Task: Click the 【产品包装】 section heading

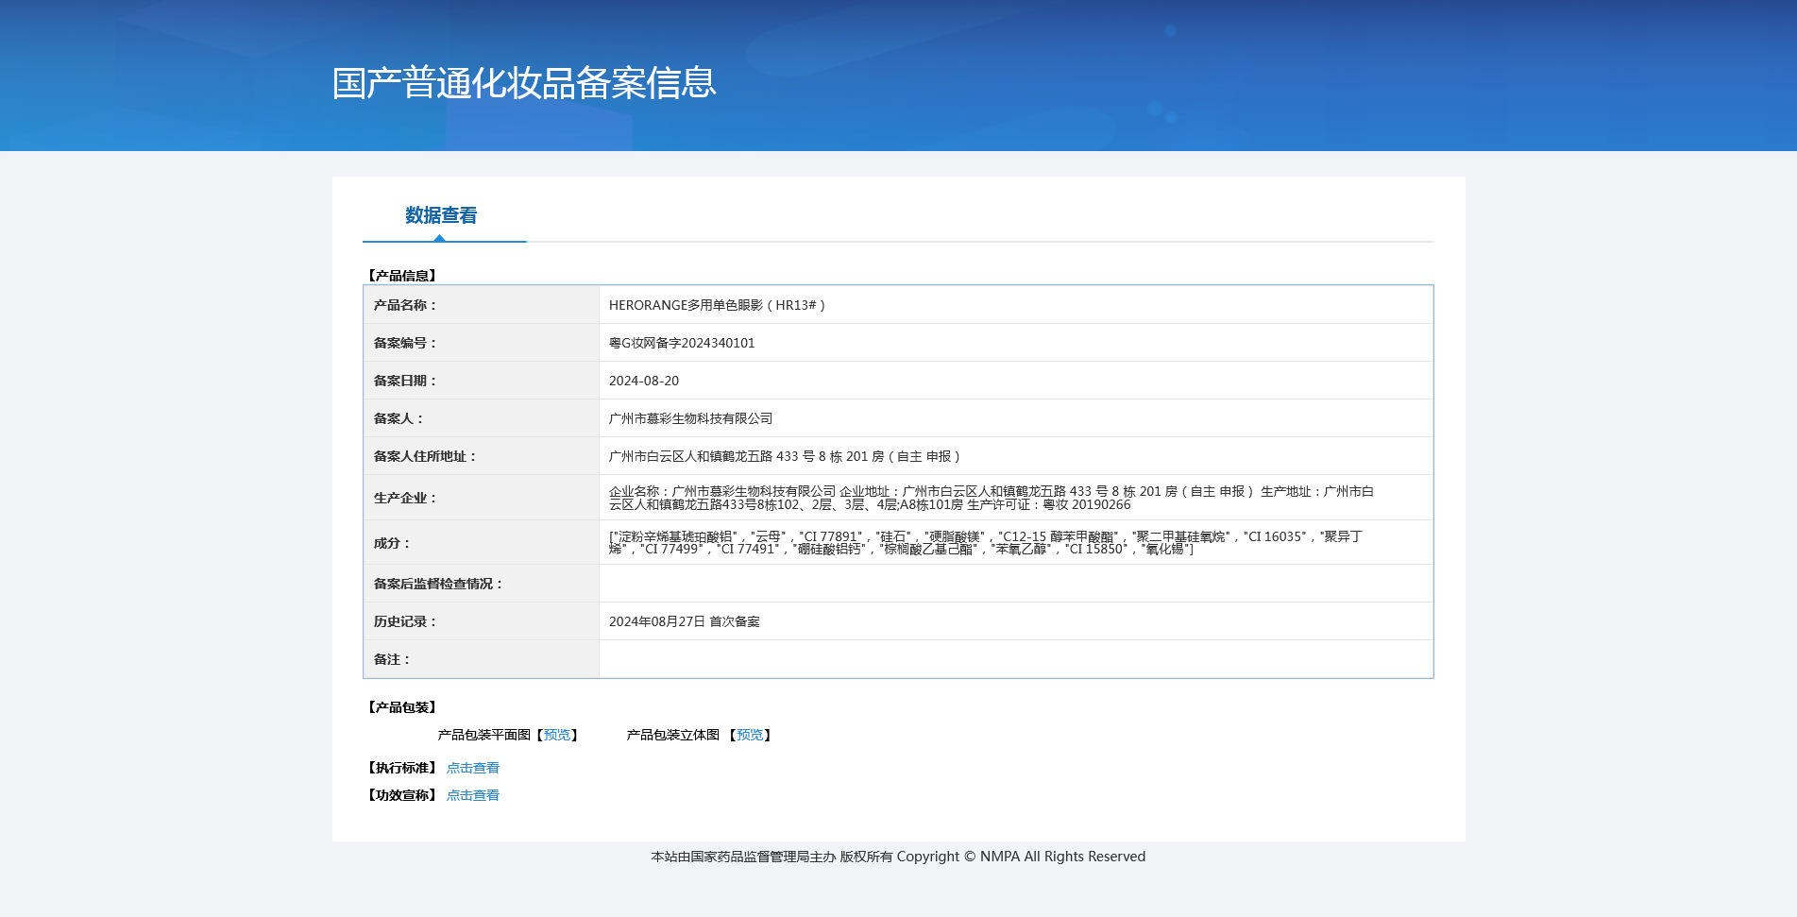Action: [x=402, y=707]
